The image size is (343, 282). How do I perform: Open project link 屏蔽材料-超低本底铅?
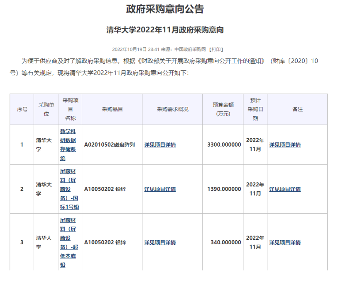[x=69, y=242]
